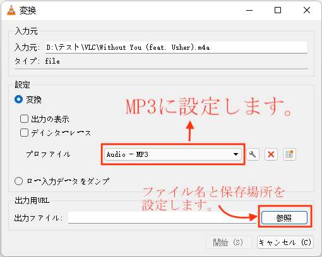Select the 変換 radio button
322x257 pixels.
(x=18, y=100)
